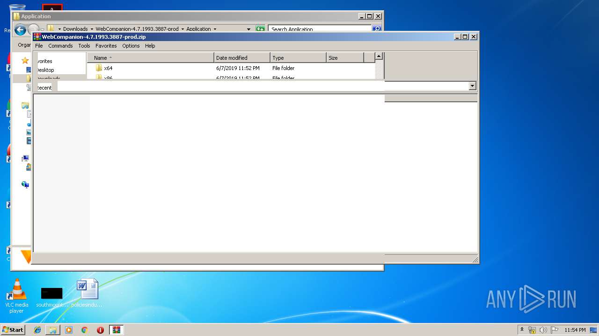
Task: Open Explorer's previous locations dropdown
Action: tap(248, 29)
